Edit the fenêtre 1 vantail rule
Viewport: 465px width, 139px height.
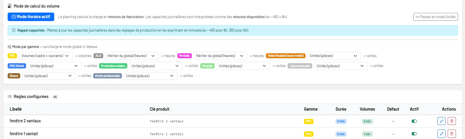coord(441,134)
